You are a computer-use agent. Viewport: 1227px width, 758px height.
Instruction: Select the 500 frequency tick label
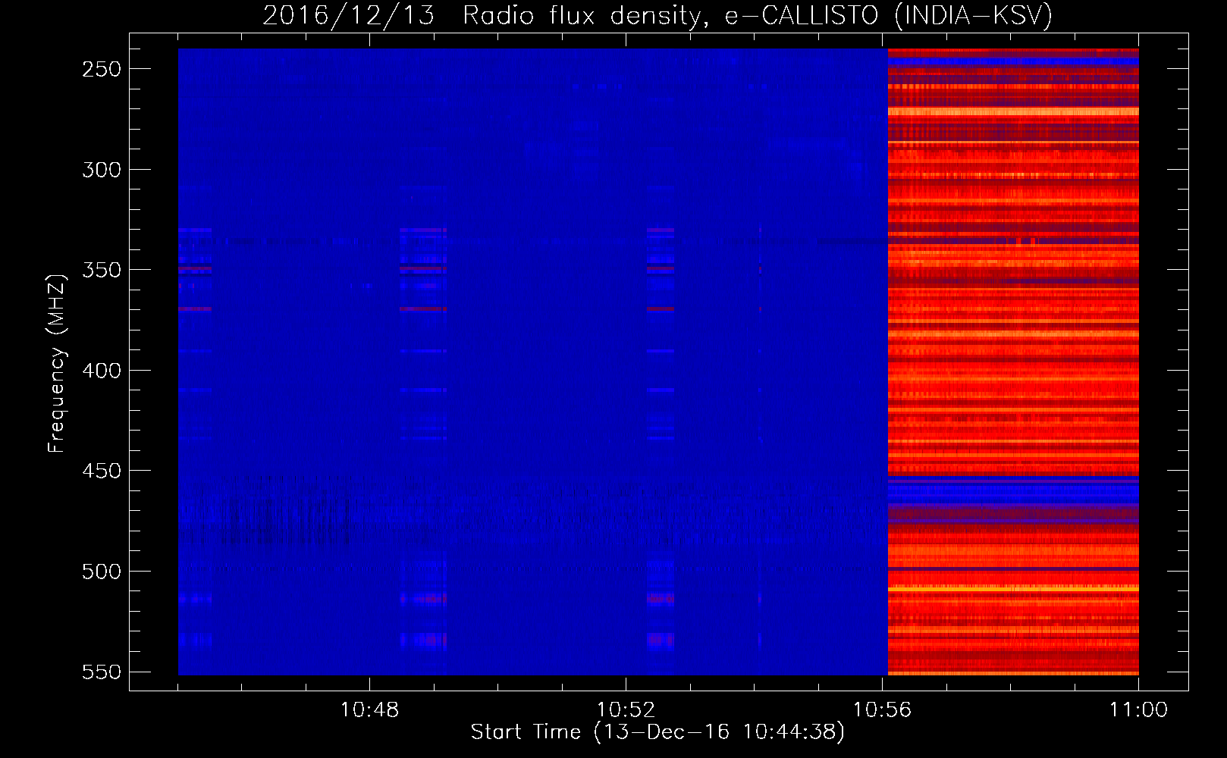coord(102,572)
